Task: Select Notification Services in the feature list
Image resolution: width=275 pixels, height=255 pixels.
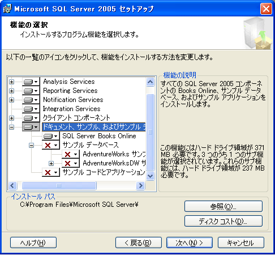Action: coord(73,100)
